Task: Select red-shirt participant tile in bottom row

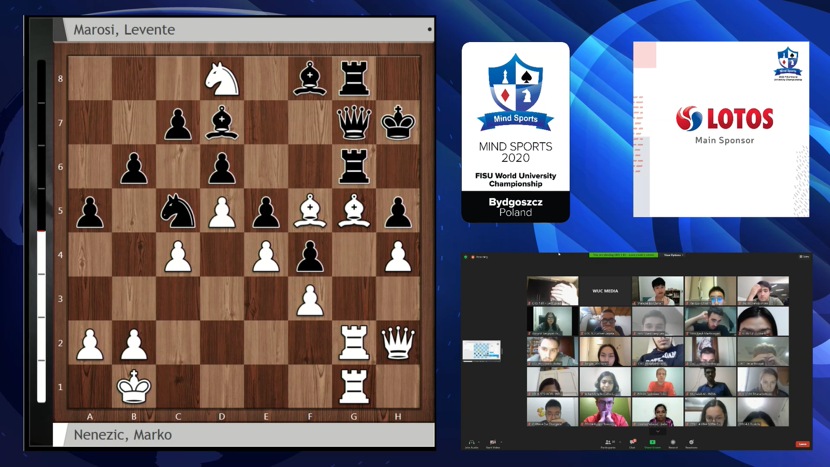Action: click(605, 411)
